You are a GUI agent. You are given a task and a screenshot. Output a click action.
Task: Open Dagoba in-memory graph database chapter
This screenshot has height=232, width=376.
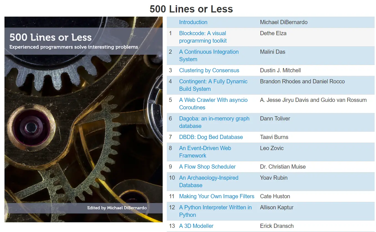214,122
